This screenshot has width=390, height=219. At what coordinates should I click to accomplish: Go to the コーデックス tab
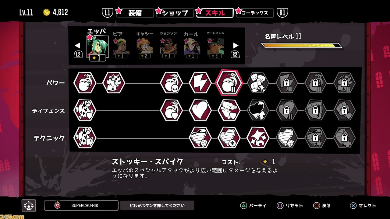pos(255,13)
